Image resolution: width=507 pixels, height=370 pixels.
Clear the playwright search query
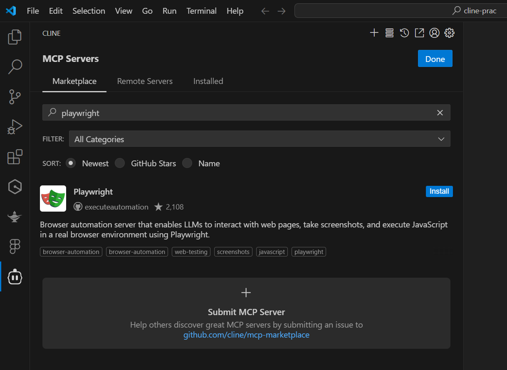[440, 112]
